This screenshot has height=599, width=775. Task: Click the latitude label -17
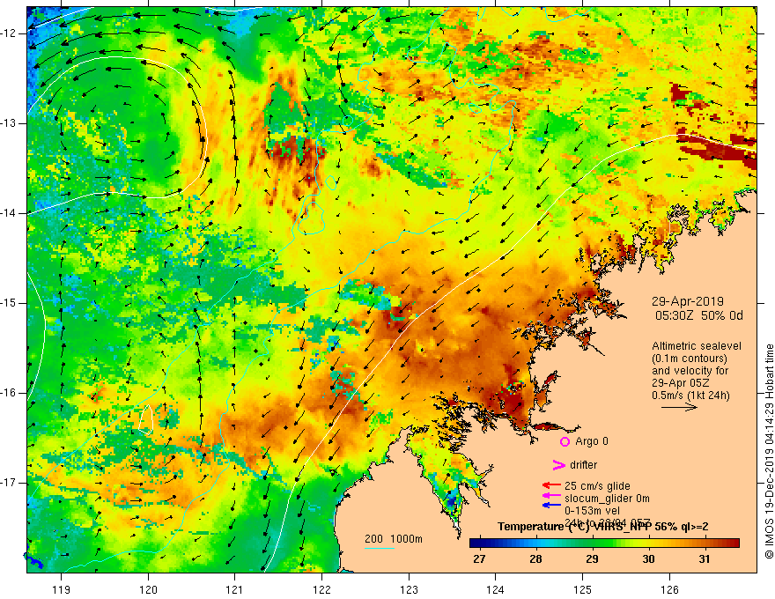pos(9,483)
